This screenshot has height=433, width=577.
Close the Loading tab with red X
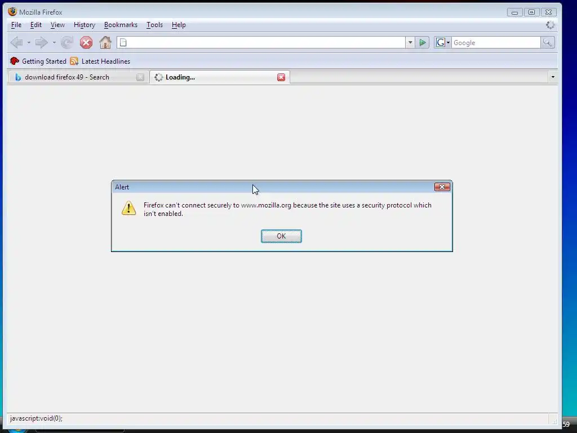(281, 77)
